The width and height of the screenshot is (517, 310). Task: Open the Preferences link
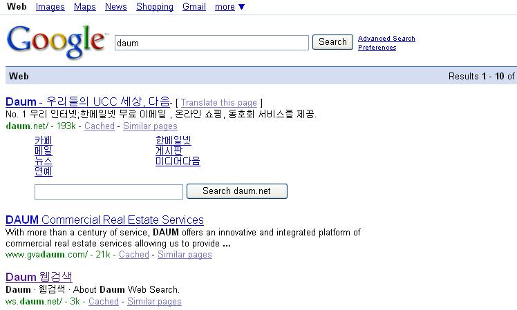coord(377,48)
